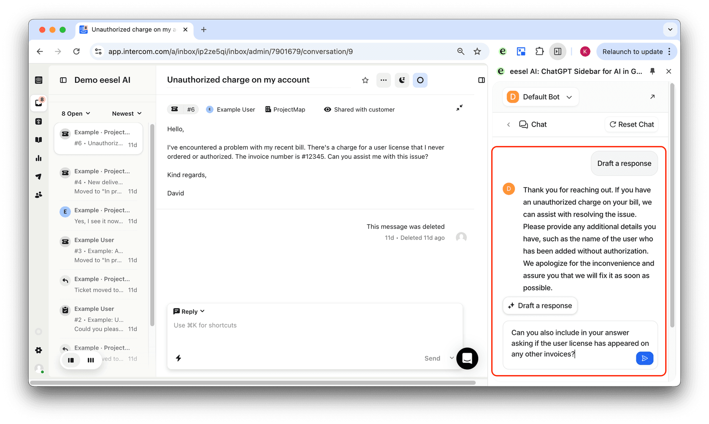
Task: Star the Unauthorized charge conversation
Action: (365, 80)
